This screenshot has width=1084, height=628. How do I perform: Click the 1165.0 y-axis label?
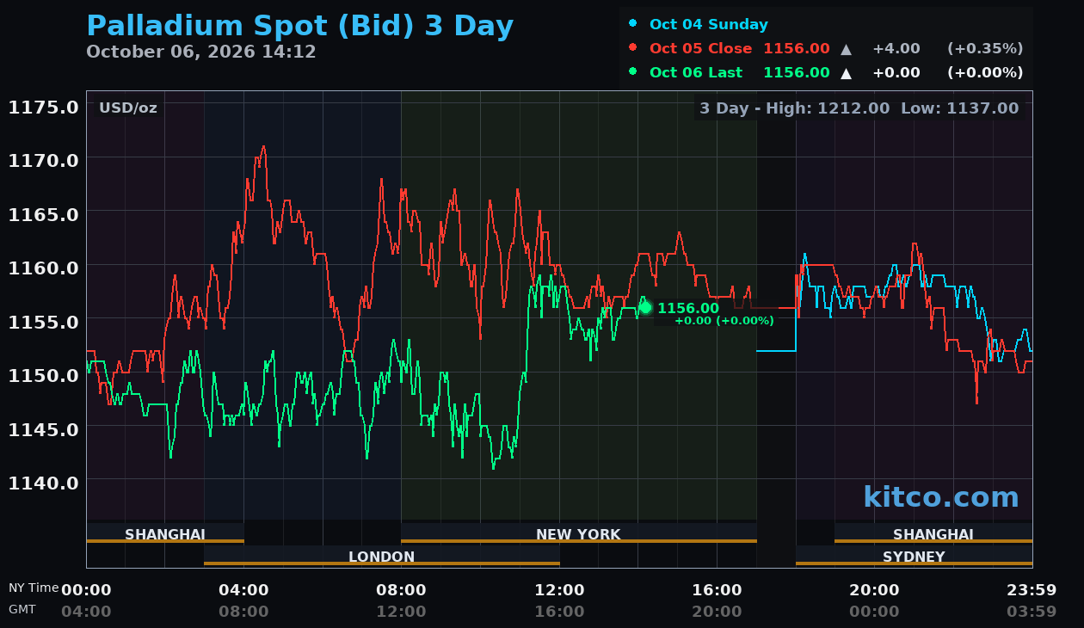pyautogui.click(x=44, y=213)
